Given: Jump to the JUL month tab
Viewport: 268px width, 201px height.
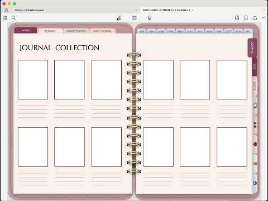Looking at the screenshot, I should pyautogui.click(x=199, y=31).
